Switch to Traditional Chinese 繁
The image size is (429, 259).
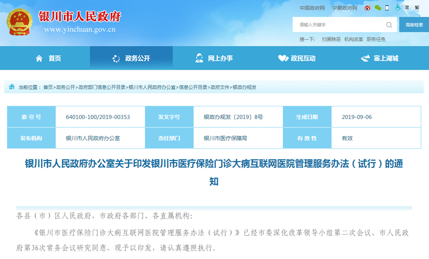click(x=417, y=8)
